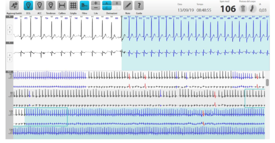Increase channel A amplitude with up arrow
This screenshot has width=275, height=143.
(x=10, y=27)
